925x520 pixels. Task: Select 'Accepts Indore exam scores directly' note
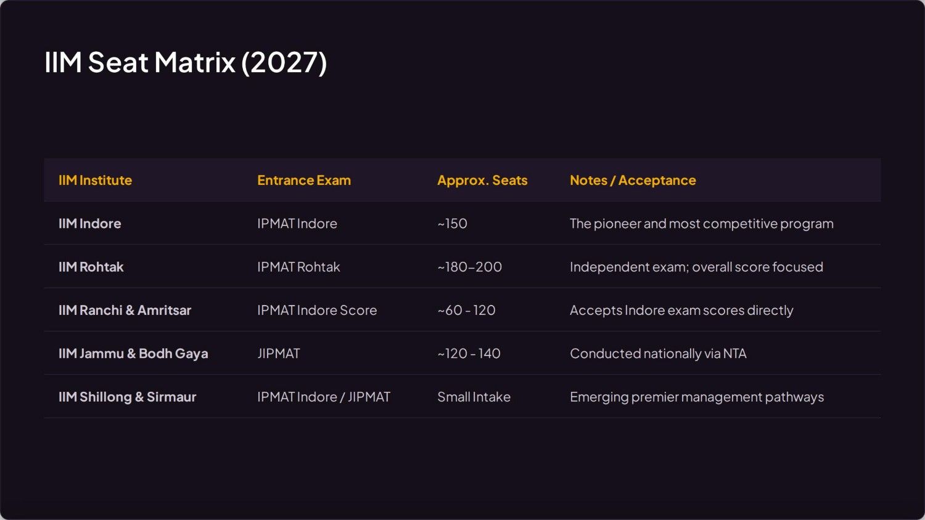pos(681,310)
